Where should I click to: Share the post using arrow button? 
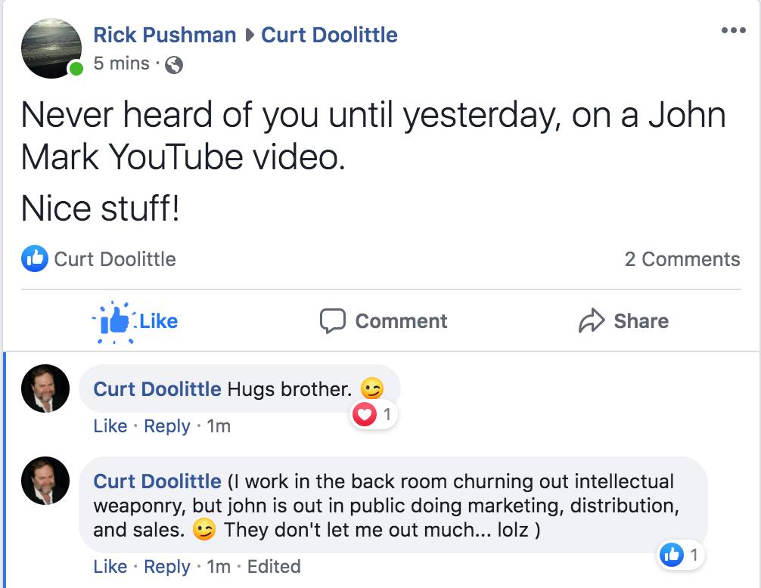tap(623, 320)
